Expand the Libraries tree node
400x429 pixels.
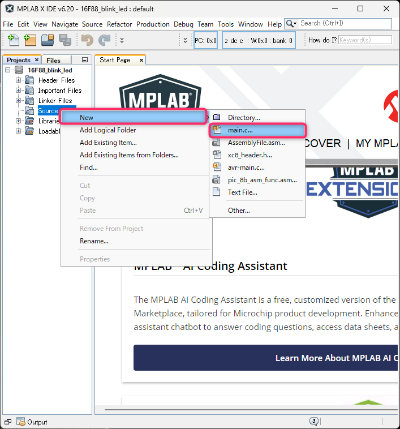pos(18,121)
